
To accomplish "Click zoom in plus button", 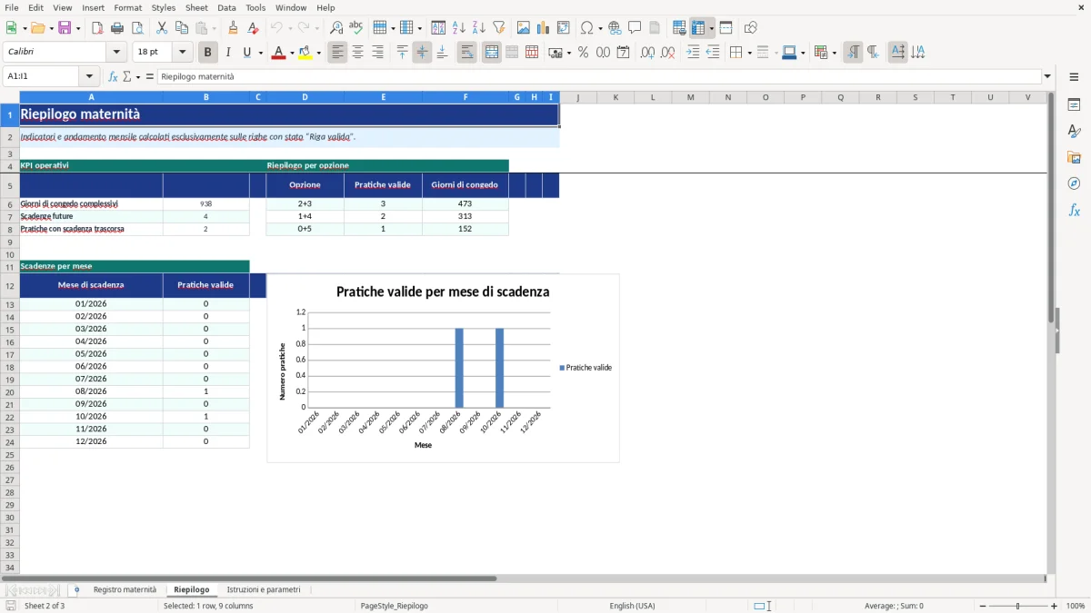I will coord(1054,606).
